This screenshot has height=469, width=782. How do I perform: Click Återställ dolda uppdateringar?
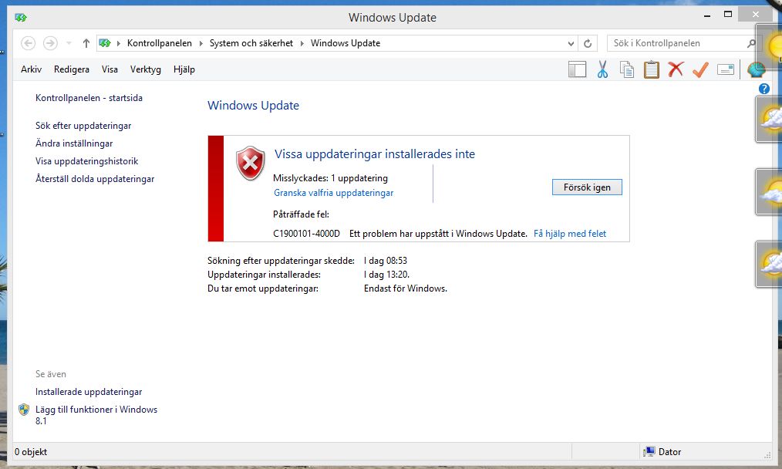(x=95, y=179)
